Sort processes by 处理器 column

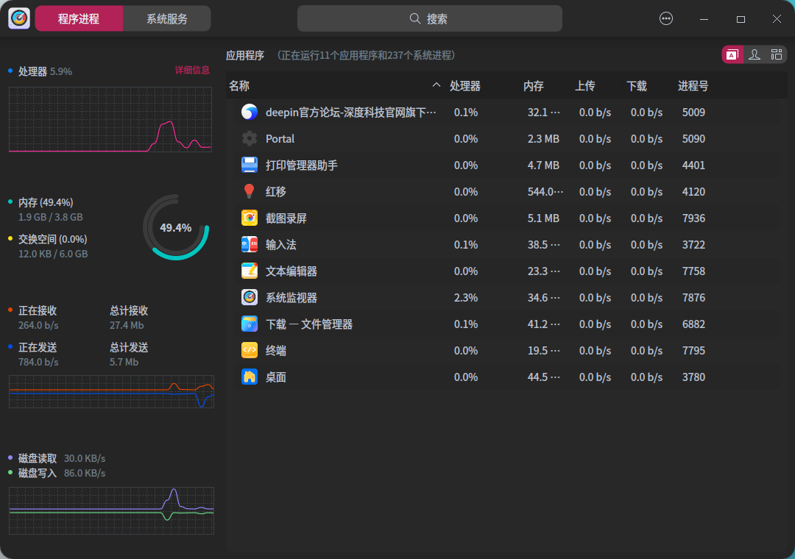[464, 86]
